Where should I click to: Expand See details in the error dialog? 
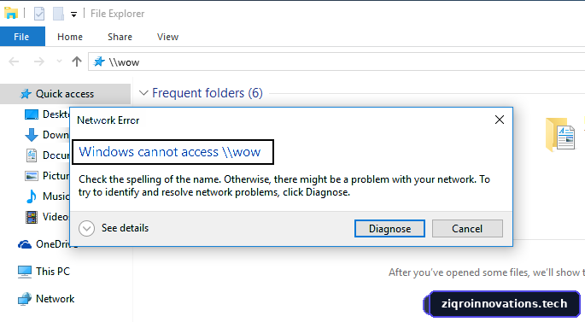click(114, 228)
